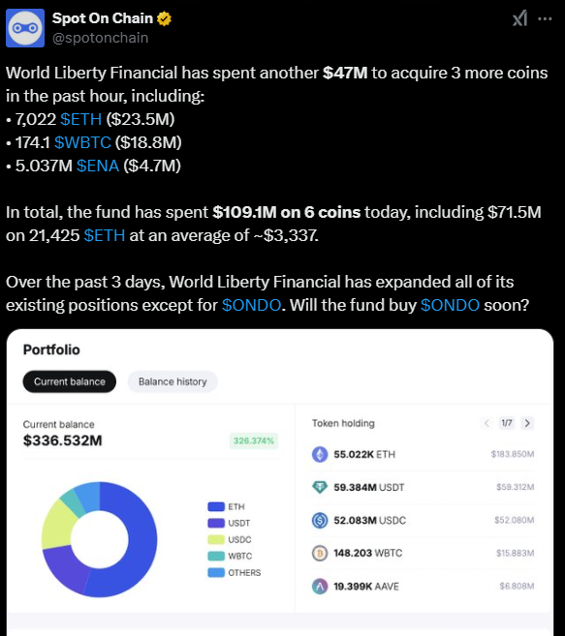The width and height of the screenshot is (565, 636).
Task: Click the first $ONDO cashtag link
Action: pyautogui.click(x=251, y=305)
